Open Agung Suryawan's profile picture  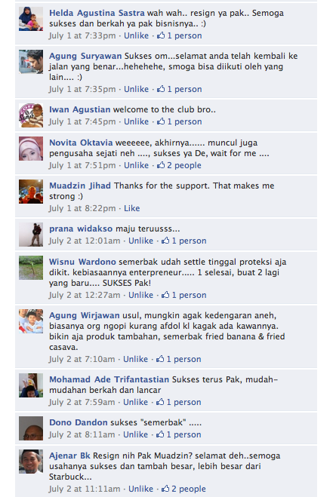click(31, 62)
